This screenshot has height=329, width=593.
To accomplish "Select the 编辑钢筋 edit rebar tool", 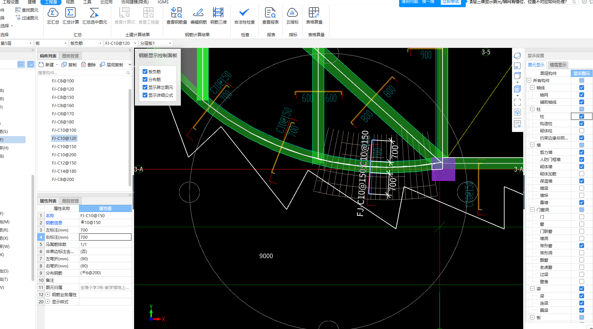I will point(198,16).
